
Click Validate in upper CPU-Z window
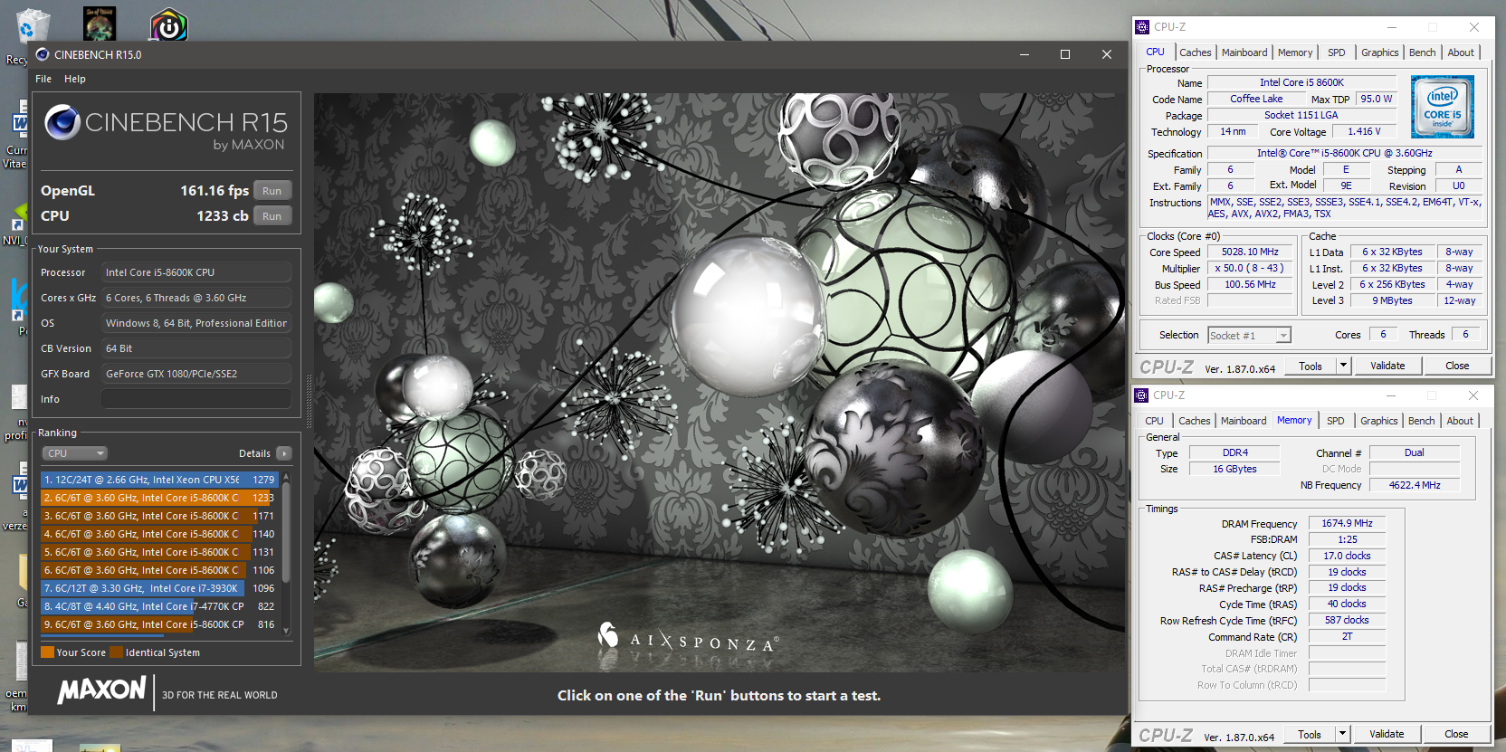coord(1387,366)
